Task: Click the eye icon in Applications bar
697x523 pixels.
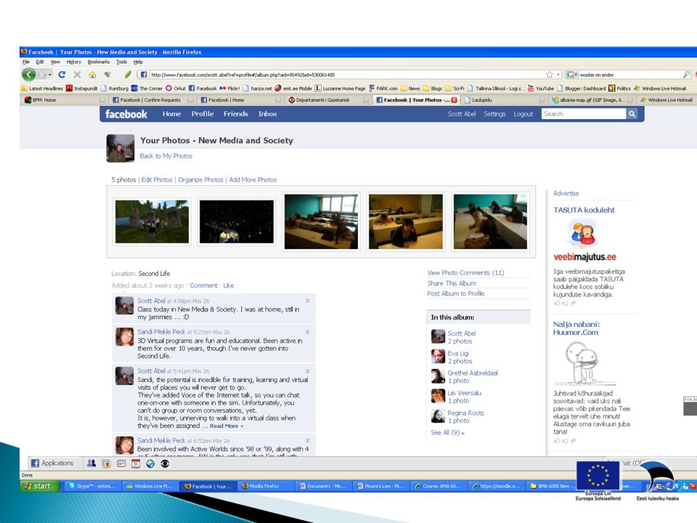Action: (x=165, y=463)
